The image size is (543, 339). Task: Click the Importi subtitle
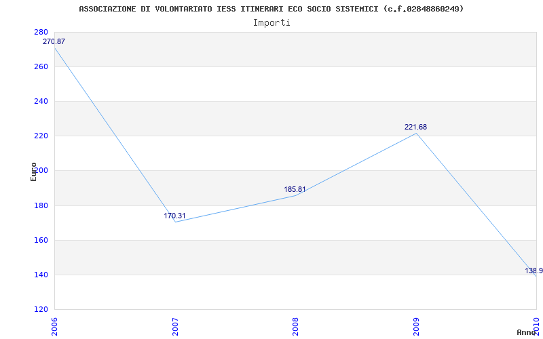271,23
